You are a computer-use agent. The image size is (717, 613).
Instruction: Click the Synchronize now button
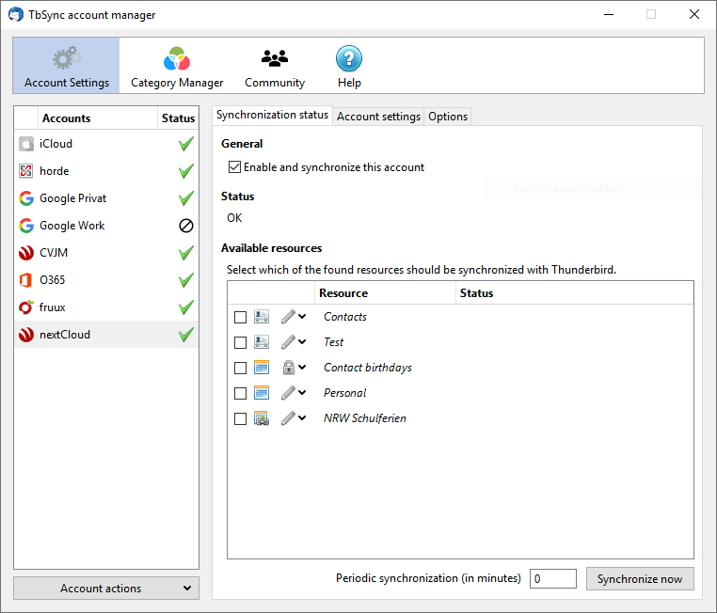click(x=640, y=579)
